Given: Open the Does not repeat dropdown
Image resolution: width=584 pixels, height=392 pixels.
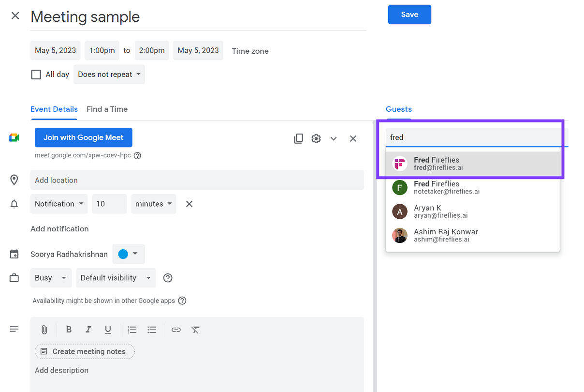Looking at the screenshot, I should (109, 74).
